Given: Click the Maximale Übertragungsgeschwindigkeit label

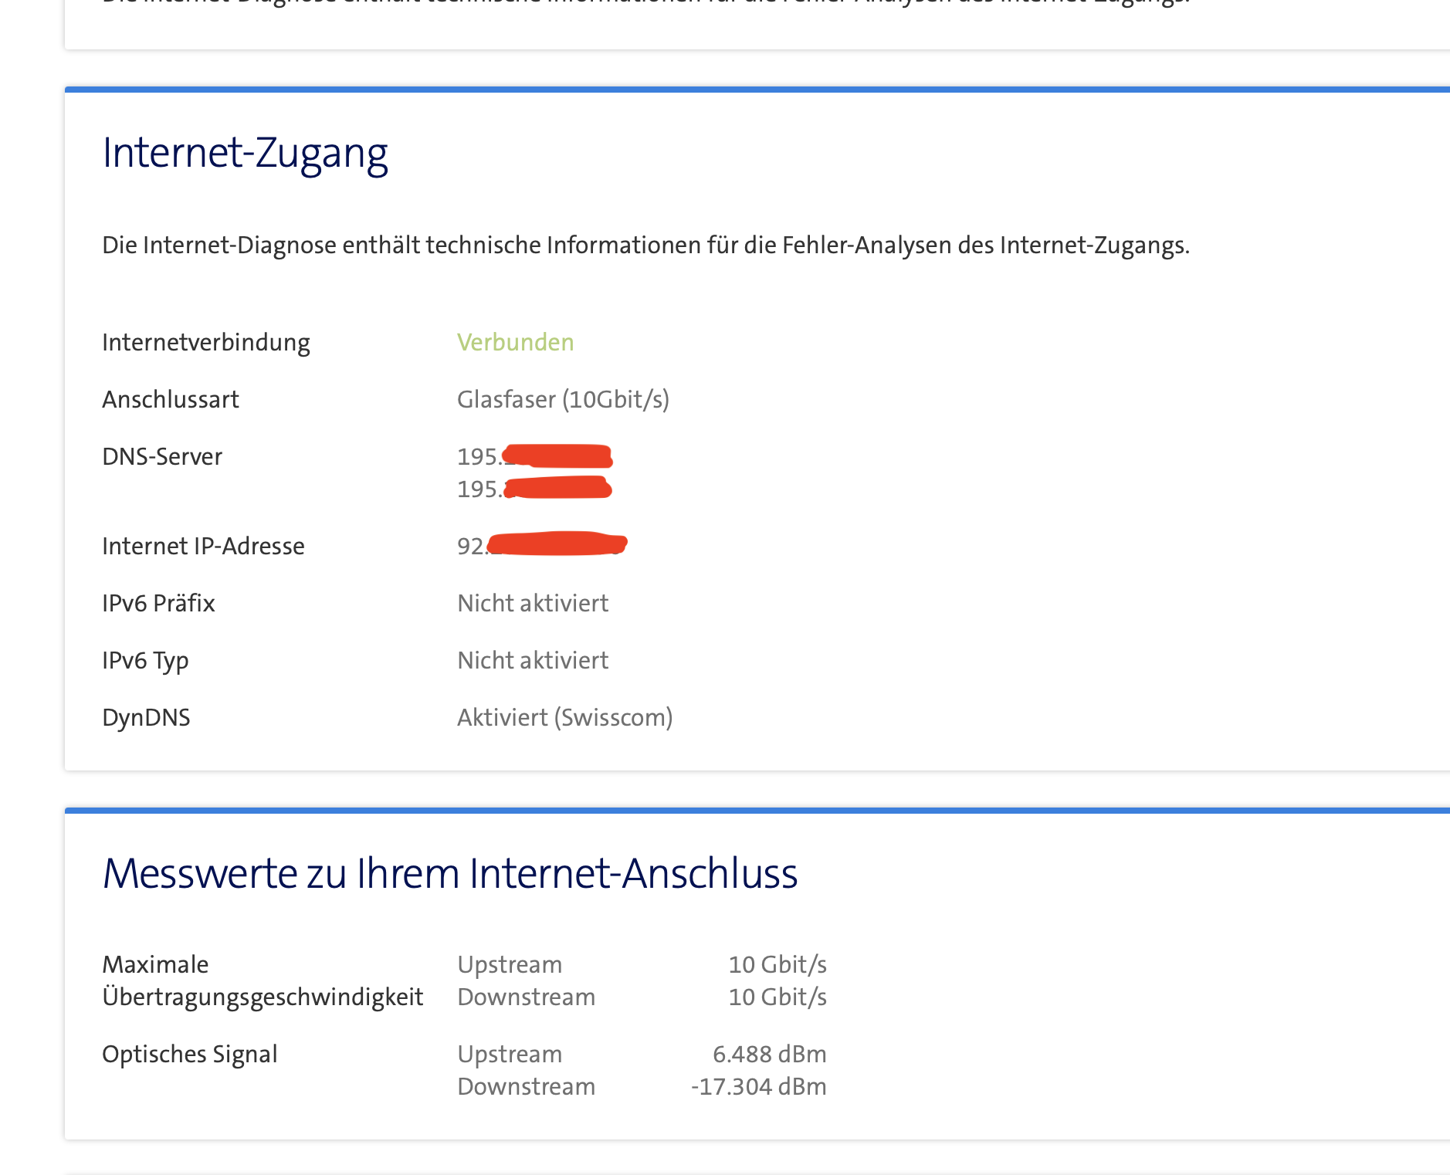Looking at the screenshot, I should click(x=262, y=980).
